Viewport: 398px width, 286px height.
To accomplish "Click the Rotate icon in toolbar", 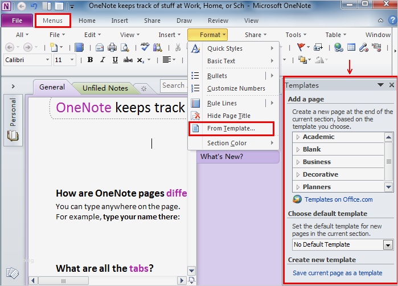I will click(x=319, y=60).
